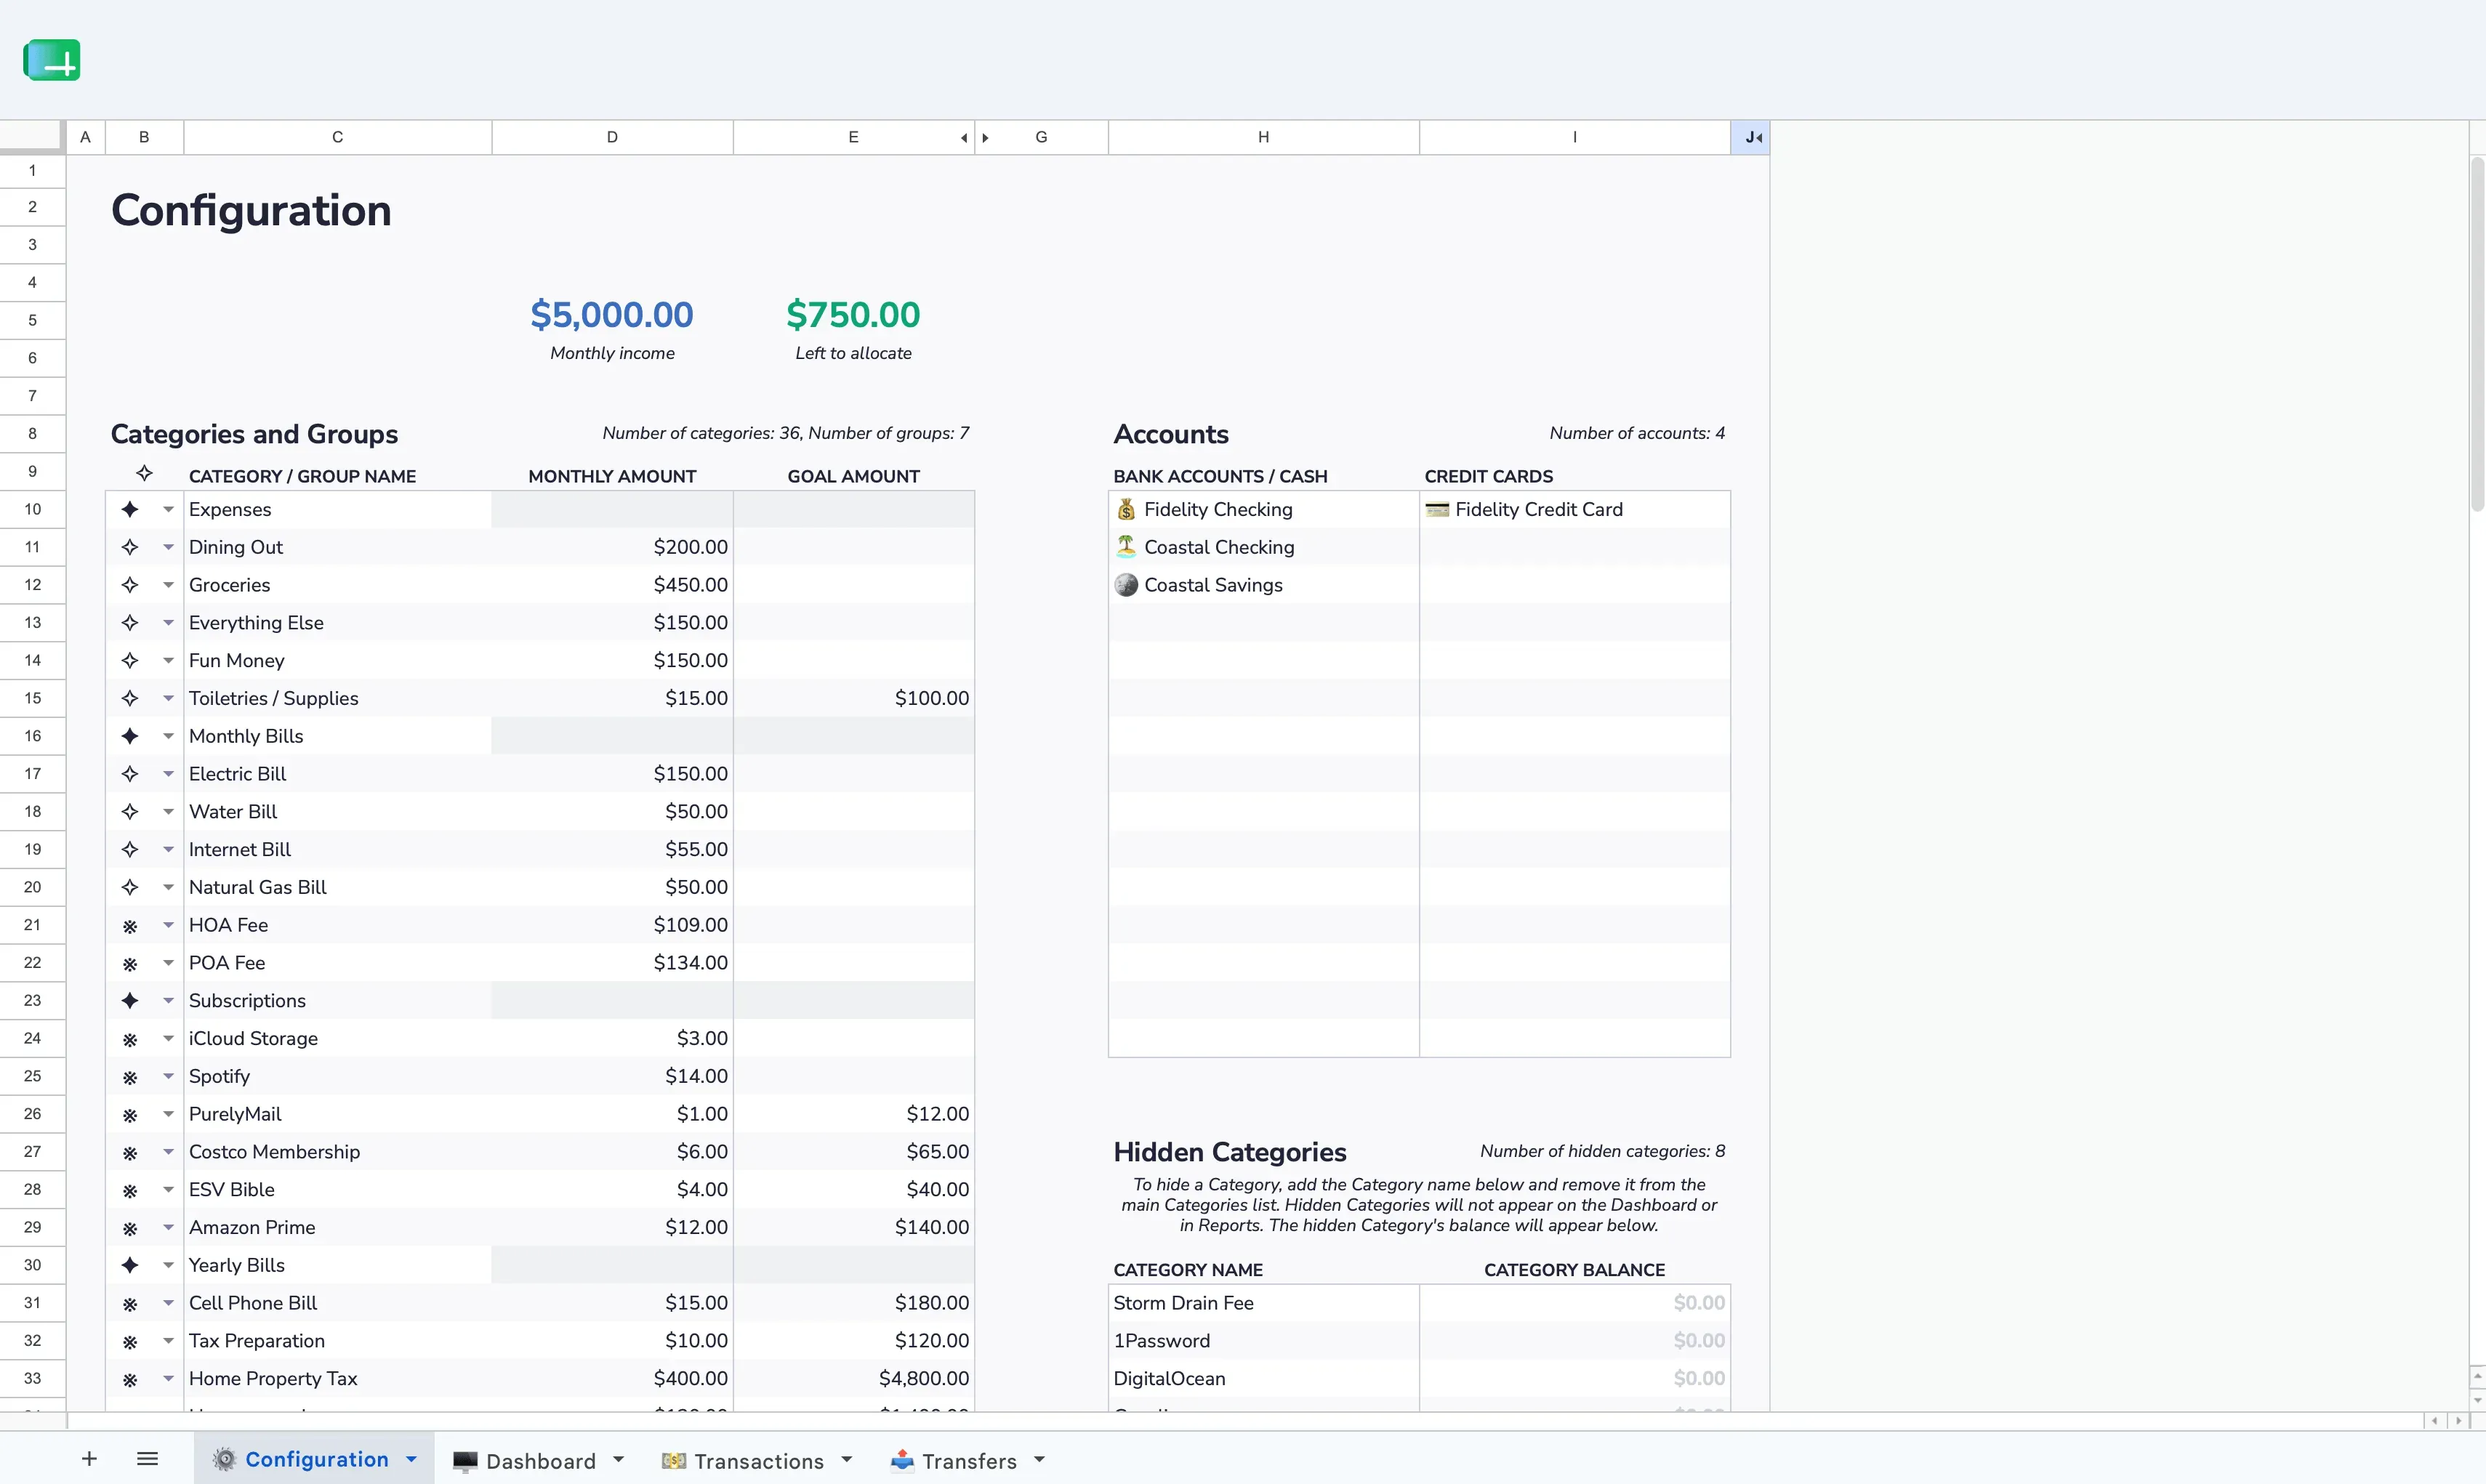Click the asterisk icon beside POA Fee
The height and width of the screenshot is (1484, 2486).
click(130, 964)
